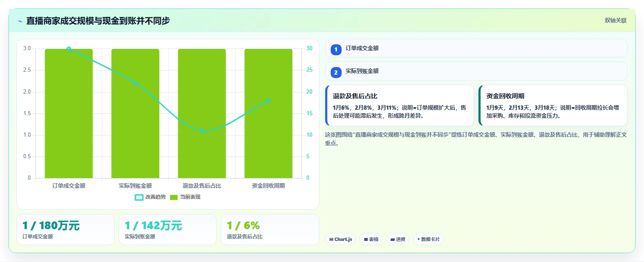Screen dimensions: 644x262
Task: Select the 退款及售后占比 green bar
Action: tap(202, 113)
